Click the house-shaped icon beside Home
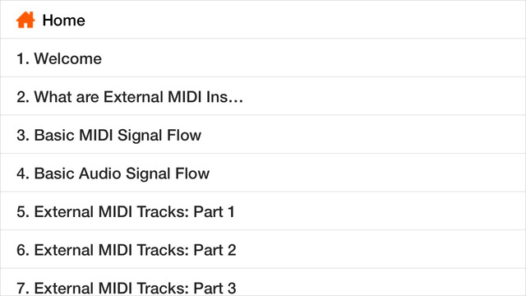 [x=25, y=20]
